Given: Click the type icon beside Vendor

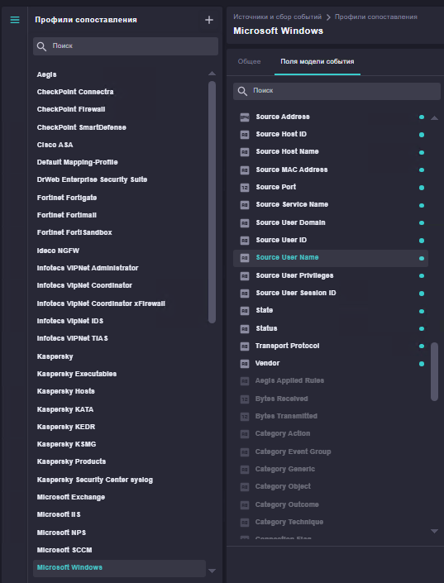Looking at the screenshot, I should click(244, 364).
